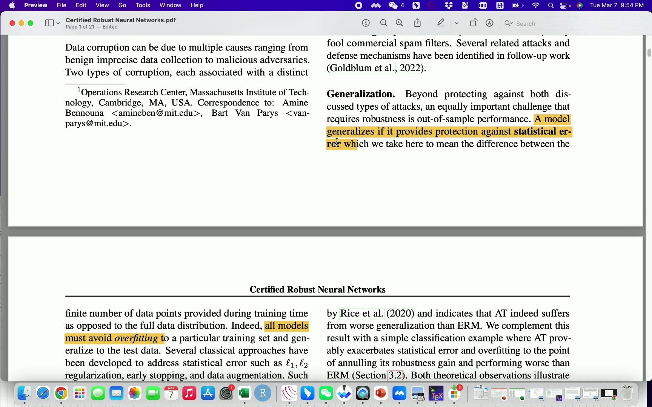652x407 pixels.
Task: Click the date and time in menu bar
Action: [617, 5]
